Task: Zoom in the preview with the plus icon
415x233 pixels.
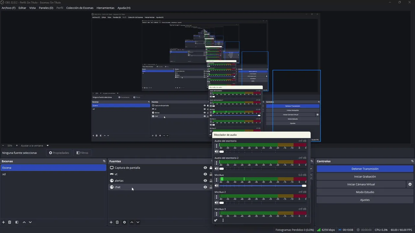Action: point(17,146)
